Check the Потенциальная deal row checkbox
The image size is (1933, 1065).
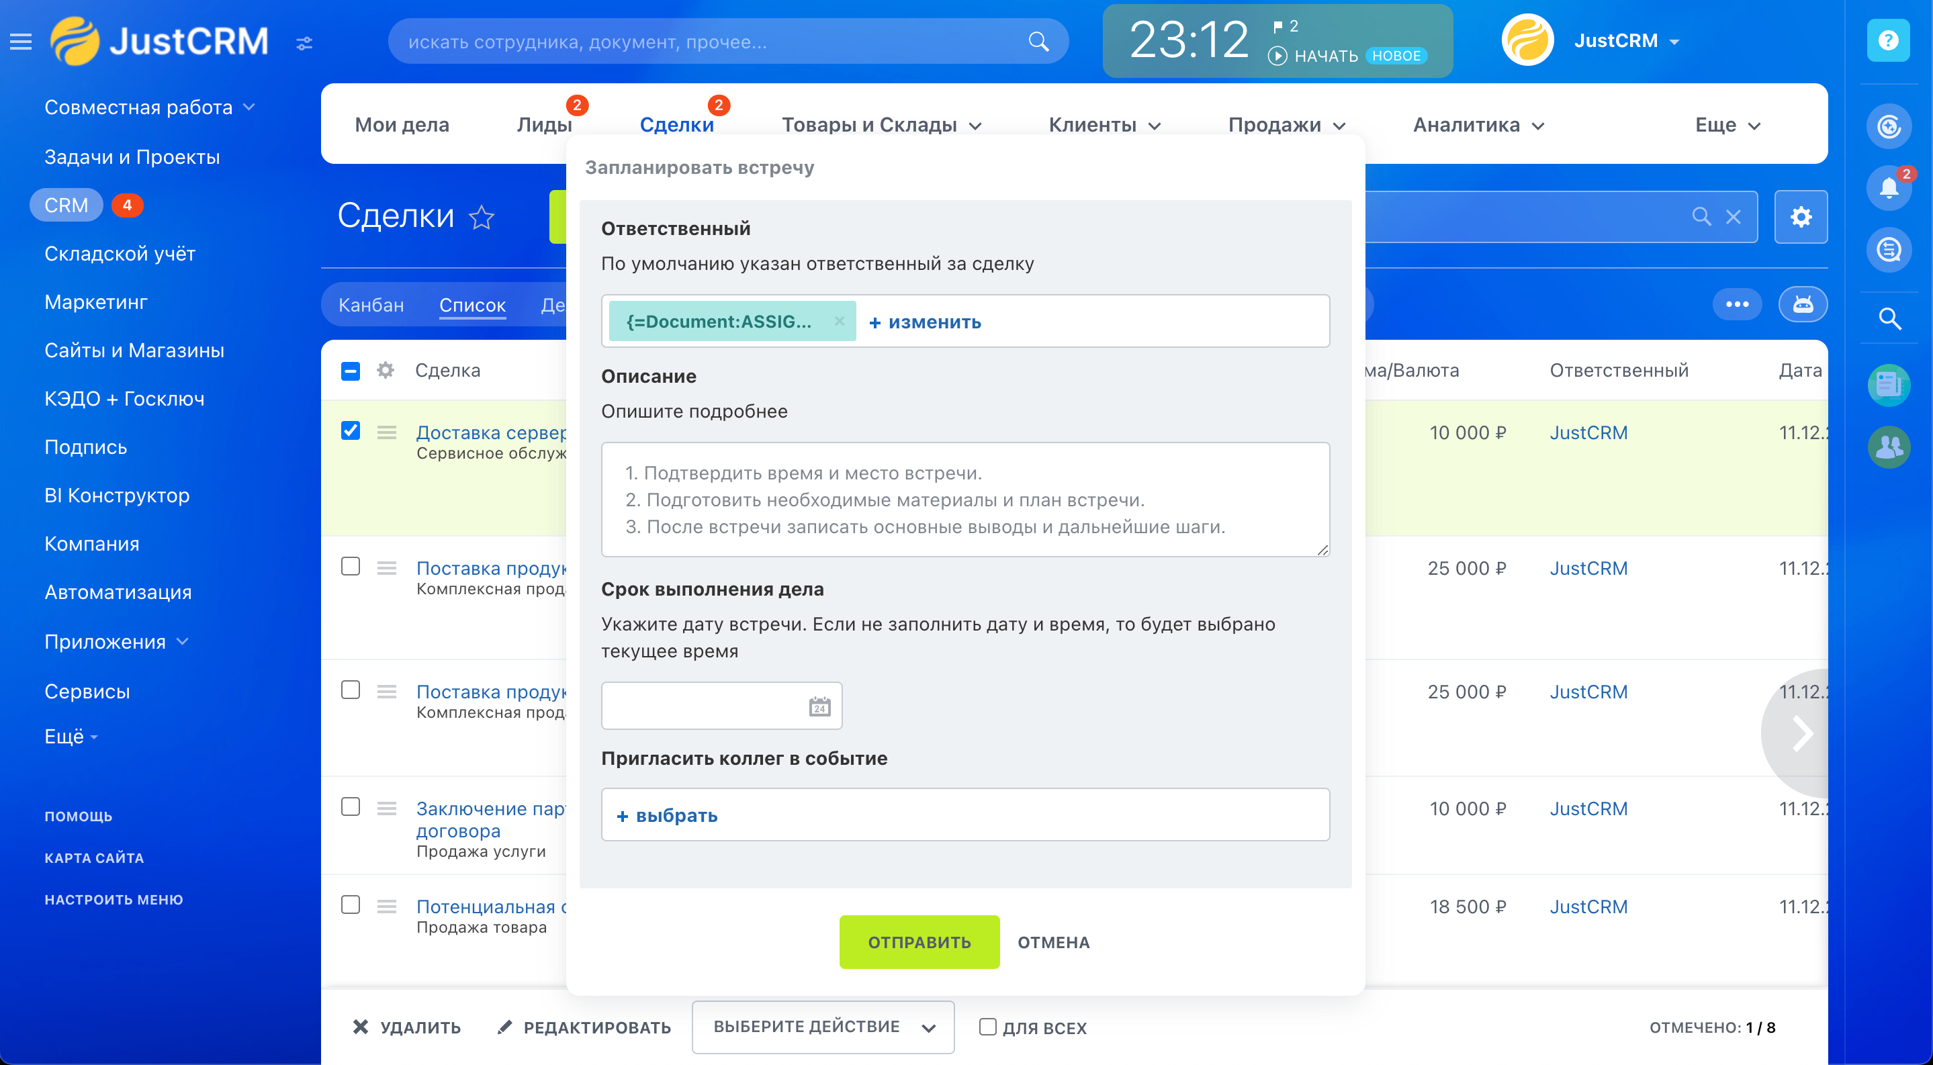(x=351, y=905)
